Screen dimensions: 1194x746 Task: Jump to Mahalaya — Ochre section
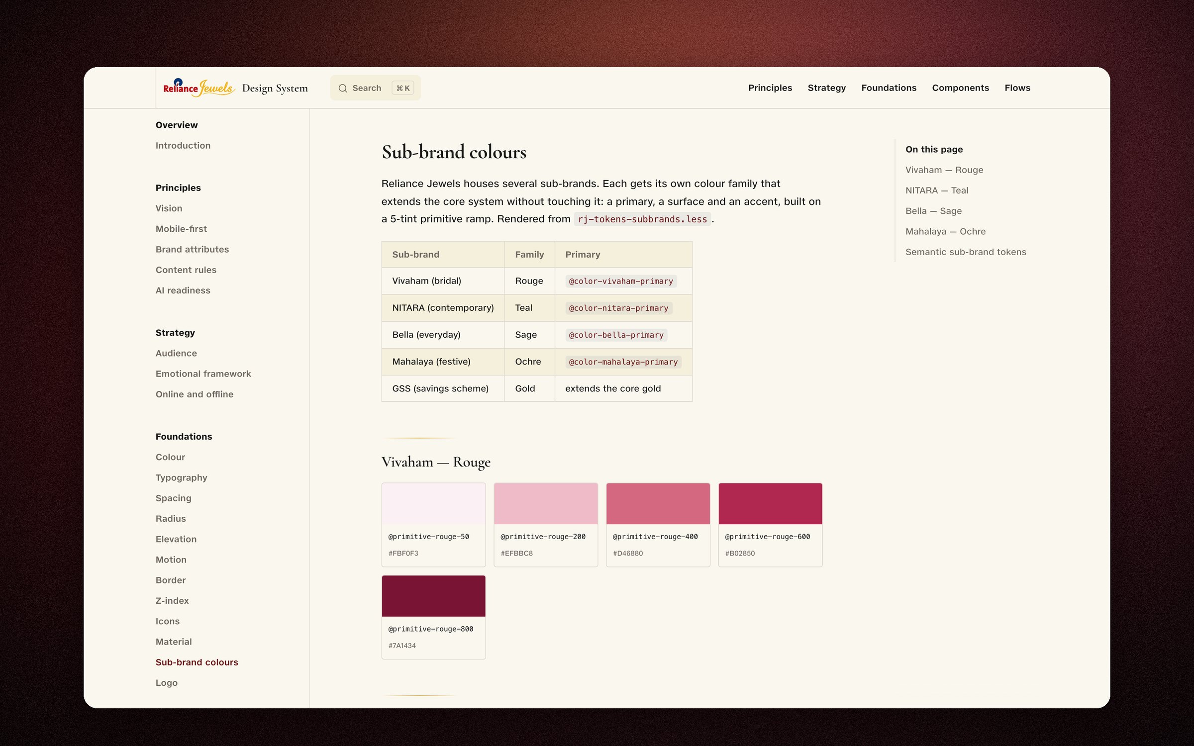tap(945, 231)
